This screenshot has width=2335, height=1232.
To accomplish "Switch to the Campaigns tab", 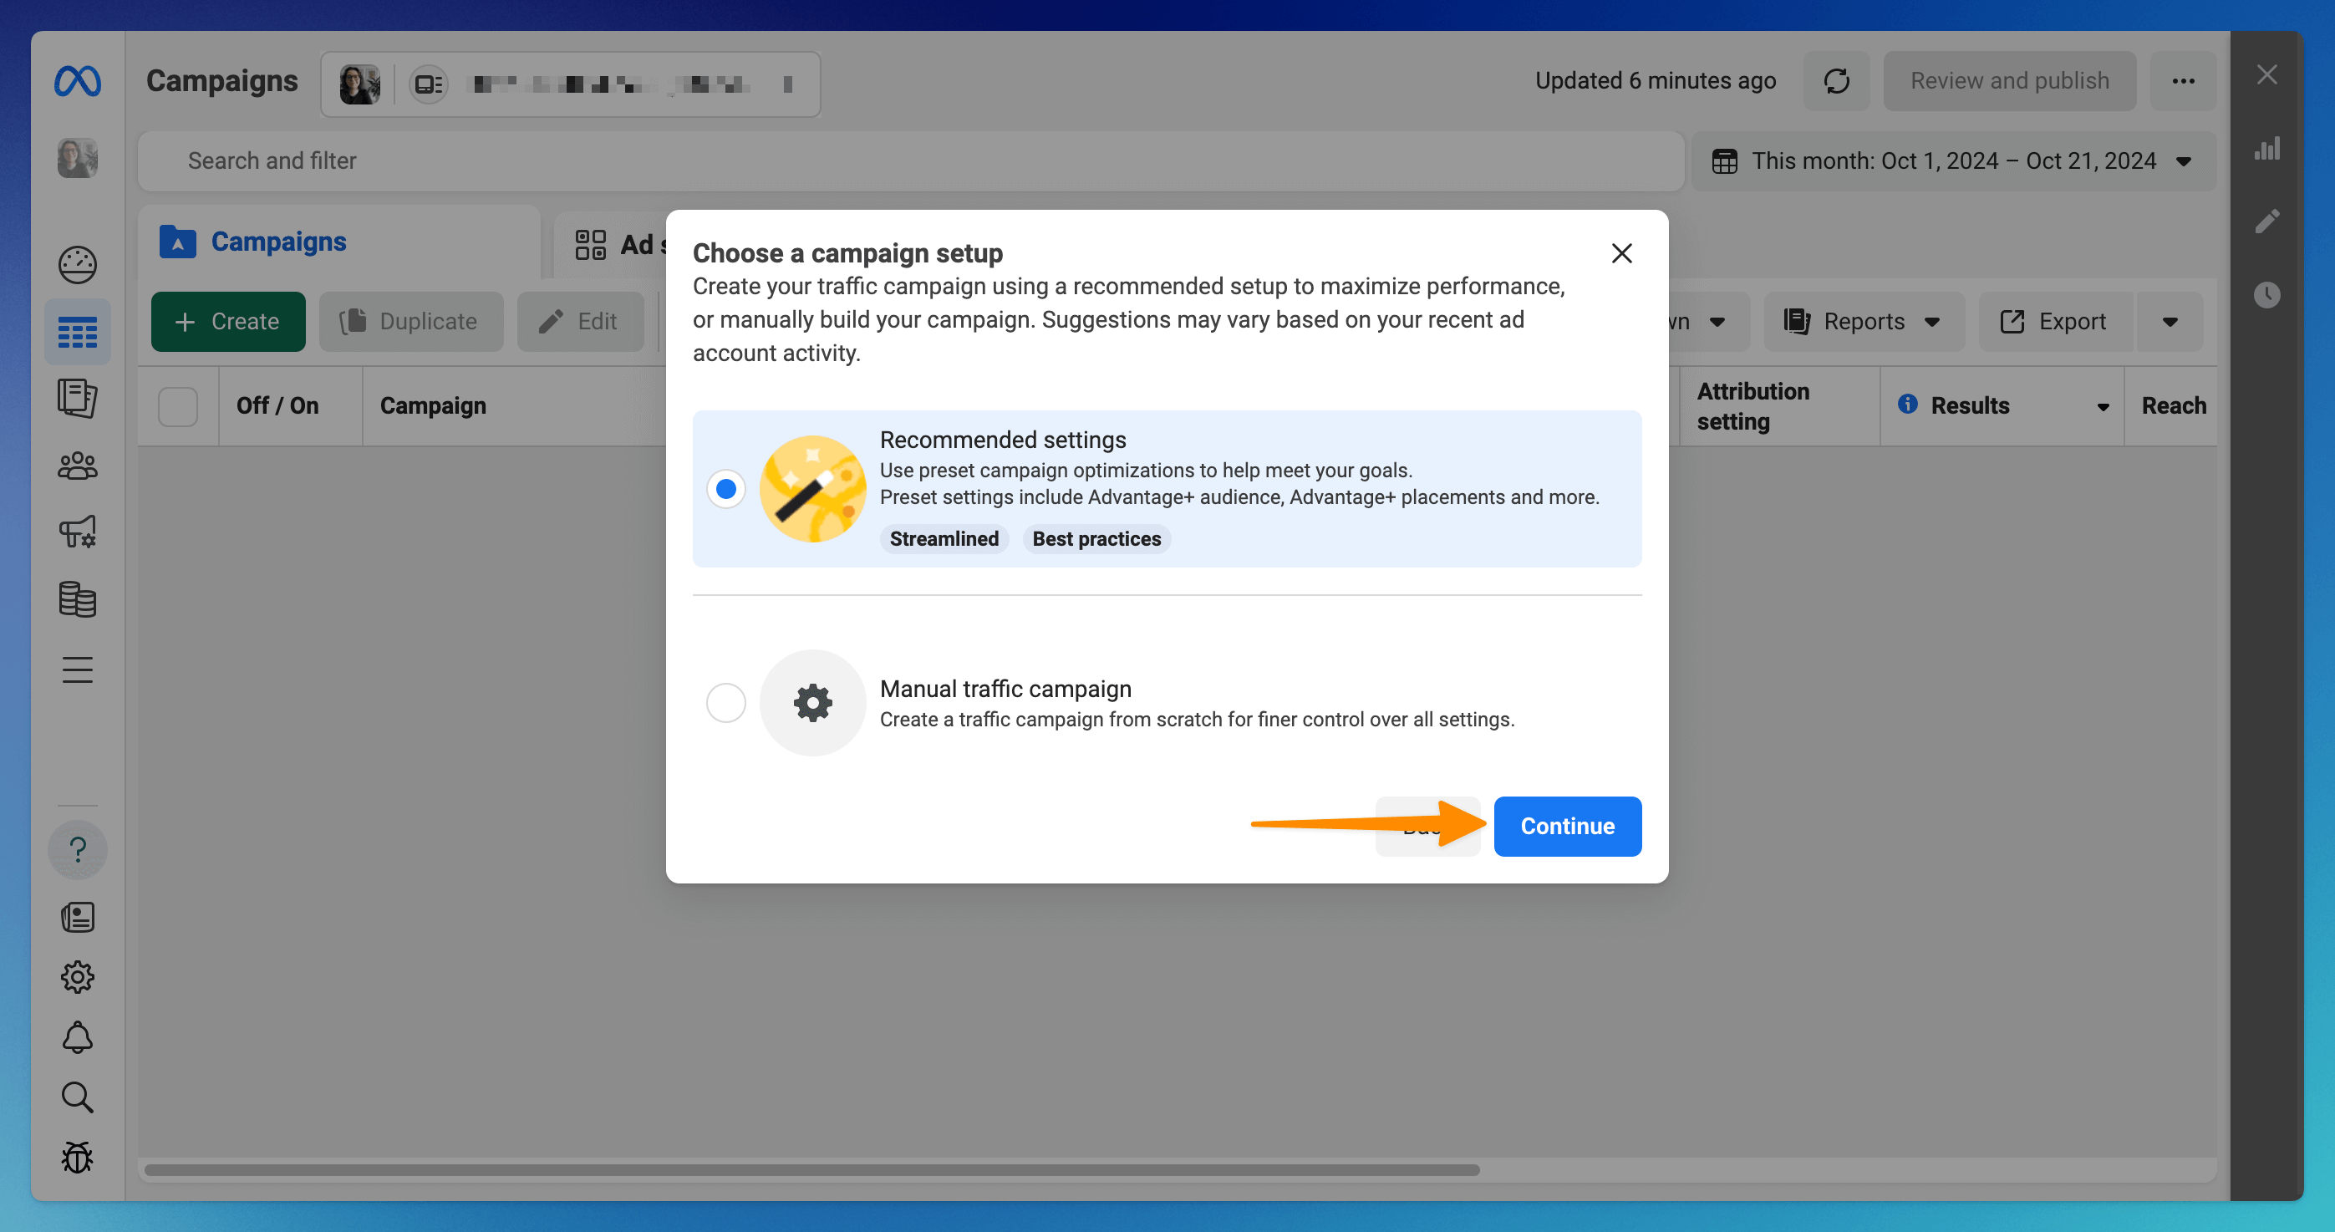I will (x=277, y=242).
